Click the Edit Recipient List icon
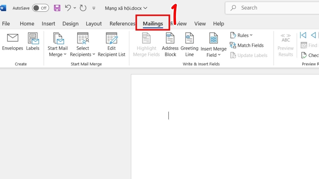This screenshot has width=319, height=179. [x=112, y=38]
